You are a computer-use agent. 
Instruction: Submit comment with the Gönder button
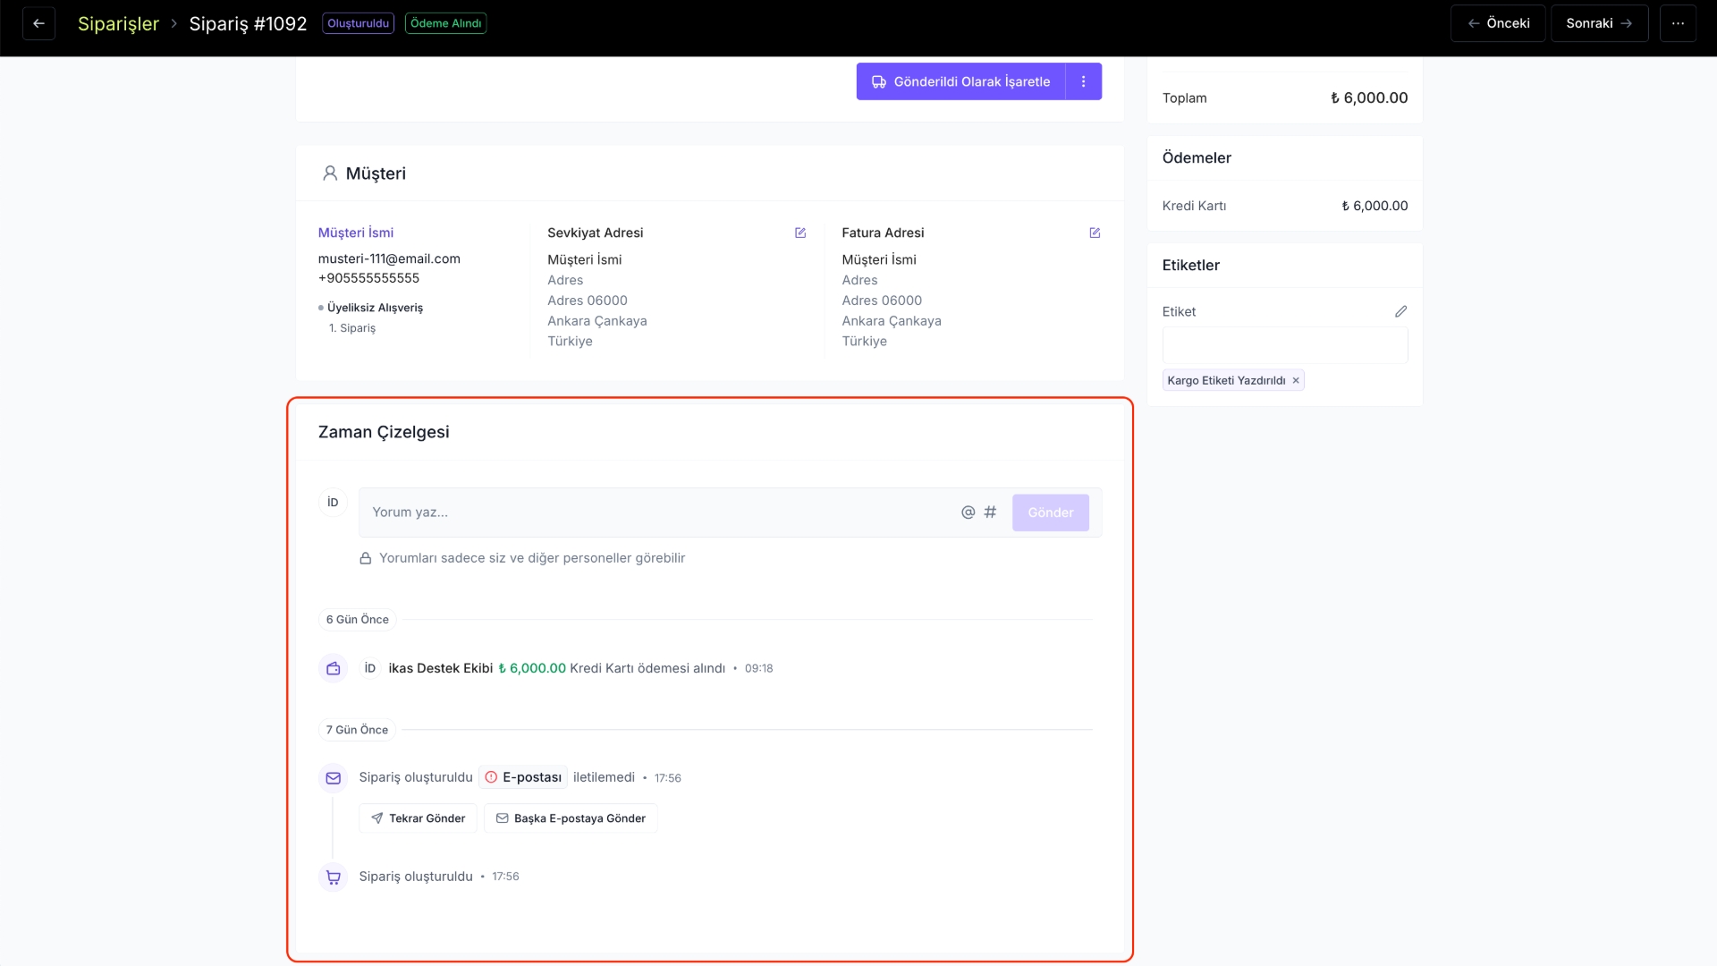pos(1051,513)
